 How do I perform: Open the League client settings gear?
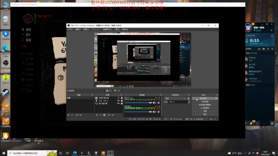267,24
